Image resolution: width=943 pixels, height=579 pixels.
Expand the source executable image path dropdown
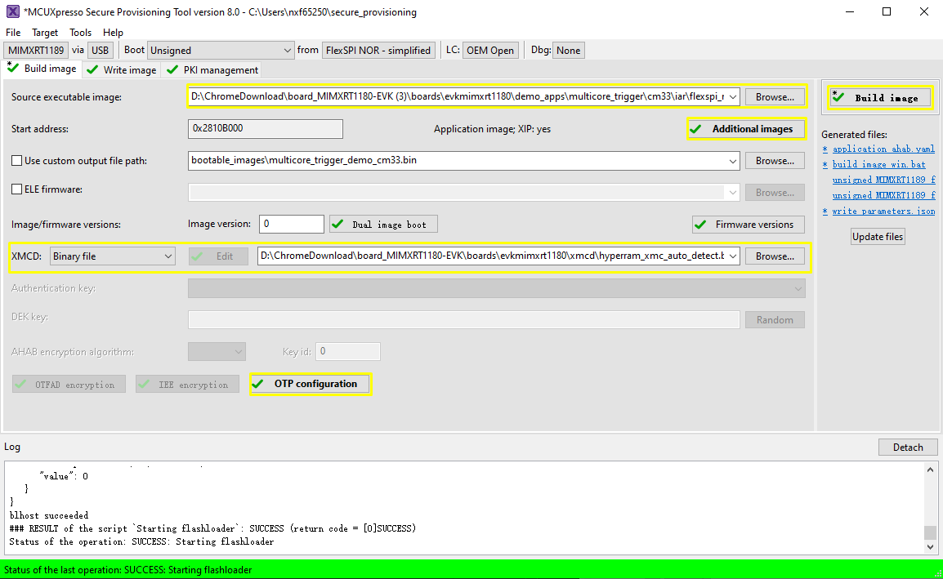tap(732, 97)
